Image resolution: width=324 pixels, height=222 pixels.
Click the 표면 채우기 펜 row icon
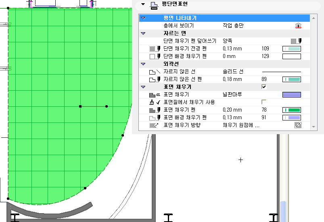click(155, 110)
